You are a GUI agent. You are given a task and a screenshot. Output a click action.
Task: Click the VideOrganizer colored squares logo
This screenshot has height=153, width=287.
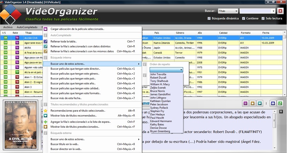coord(10,14)
